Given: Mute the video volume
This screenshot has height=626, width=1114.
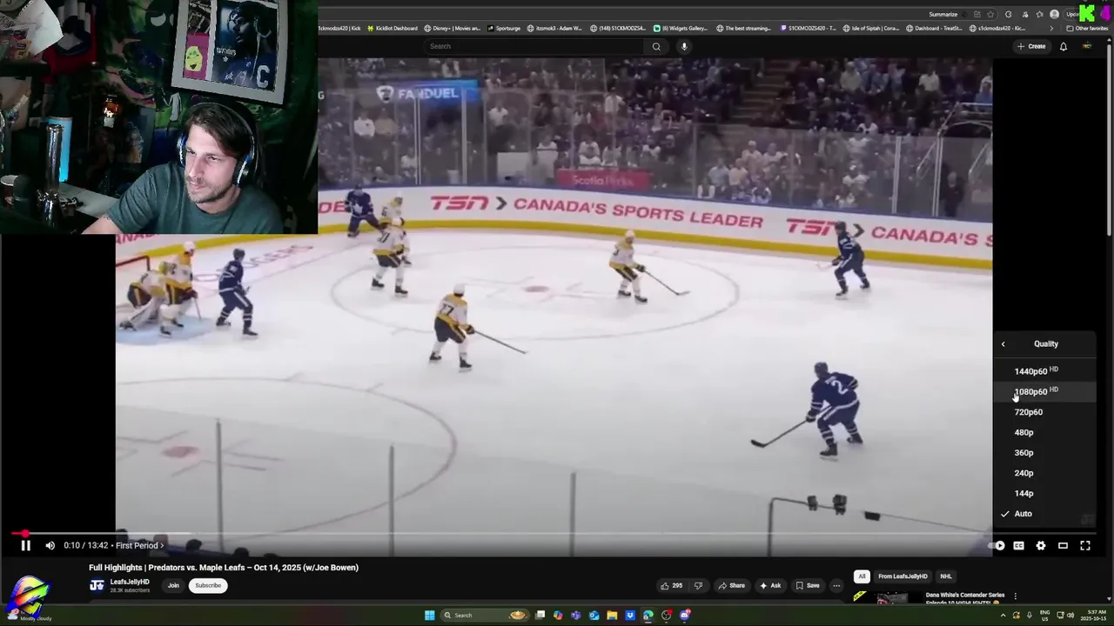Looking at the screenshot, I should pyautogui.click(x=50, y=545).
